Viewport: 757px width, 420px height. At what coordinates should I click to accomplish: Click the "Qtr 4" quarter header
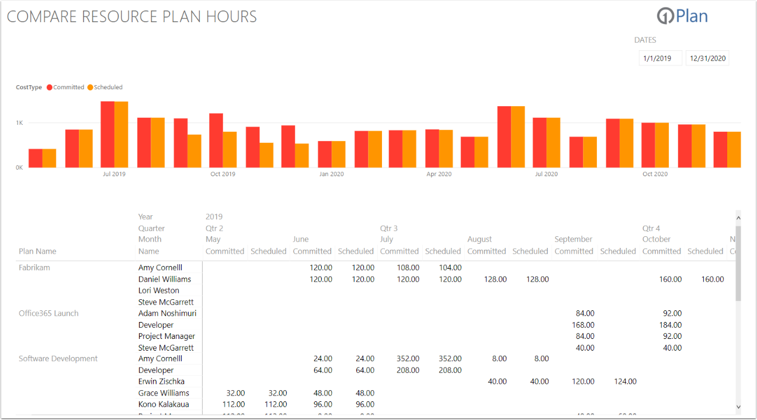[x=651, y=229]
